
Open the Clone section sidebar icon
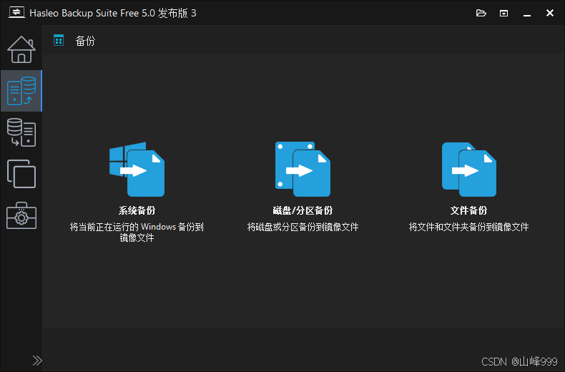click(21, 174)
